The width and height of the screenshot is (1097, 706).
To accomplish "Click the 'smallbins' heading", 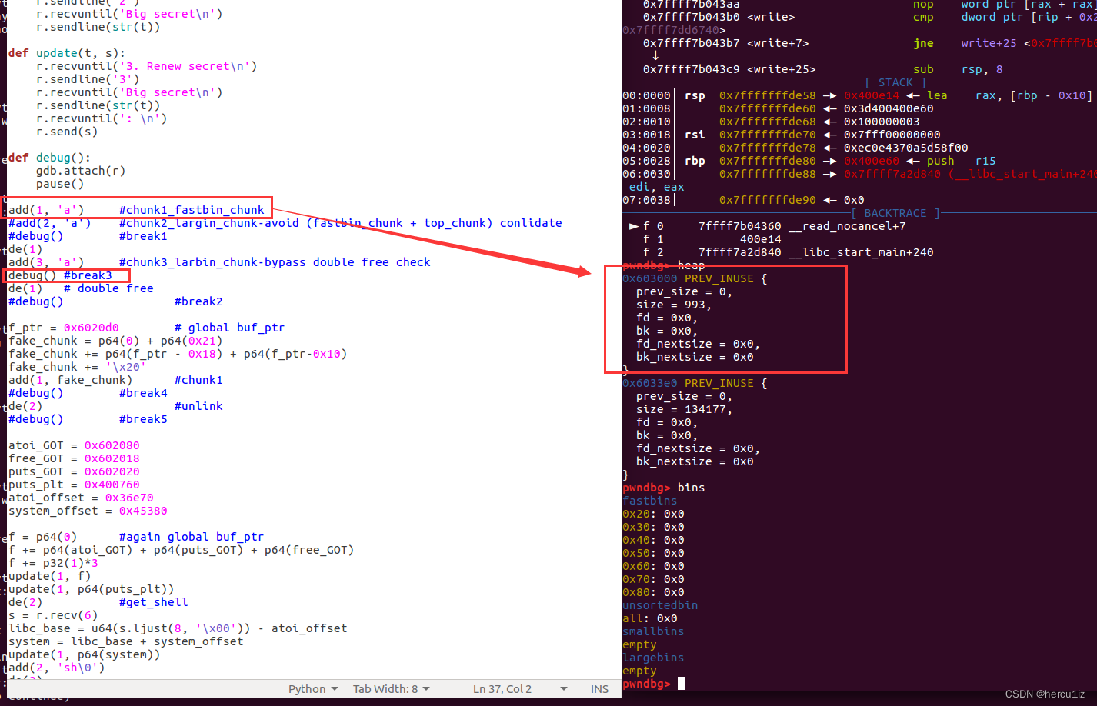I will [x=653, y=631].
